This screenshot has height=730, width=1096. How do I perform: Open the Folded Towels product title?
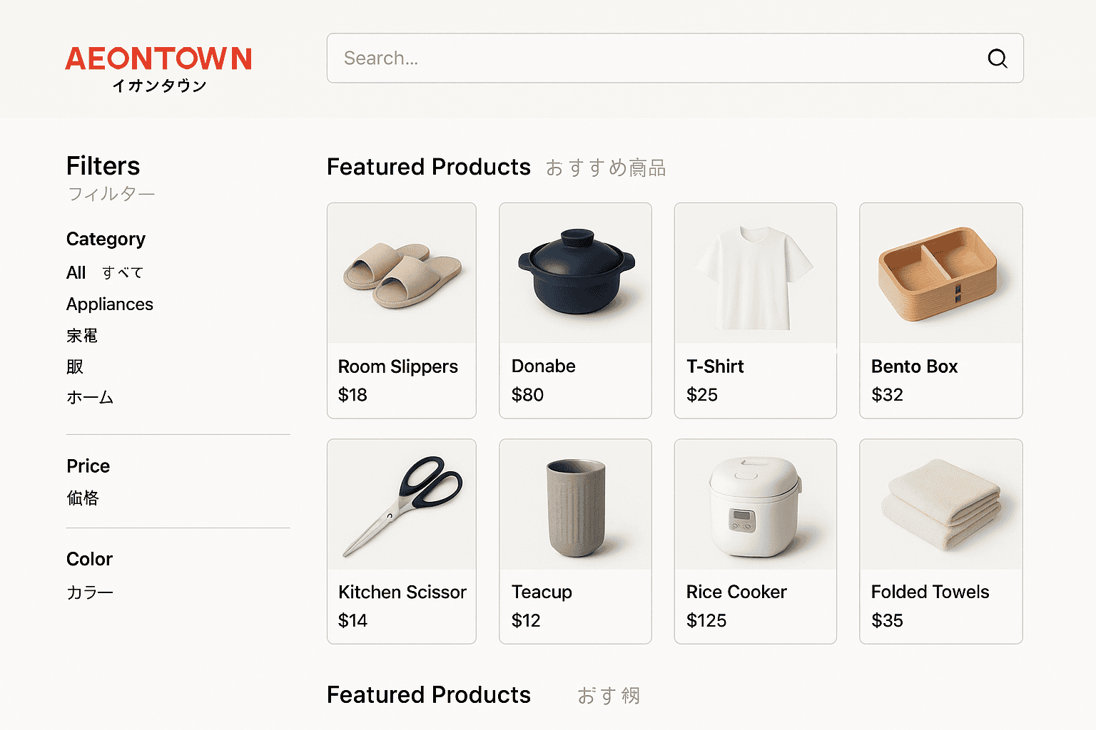(930, 592)
